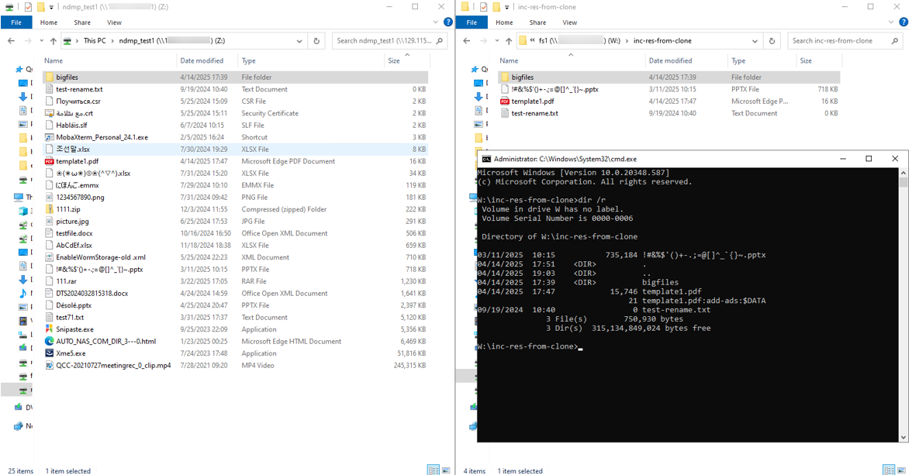Expand the ribbon in right Explorer
The height and width of the screenshot is (475, 912).
pos(891,22)
